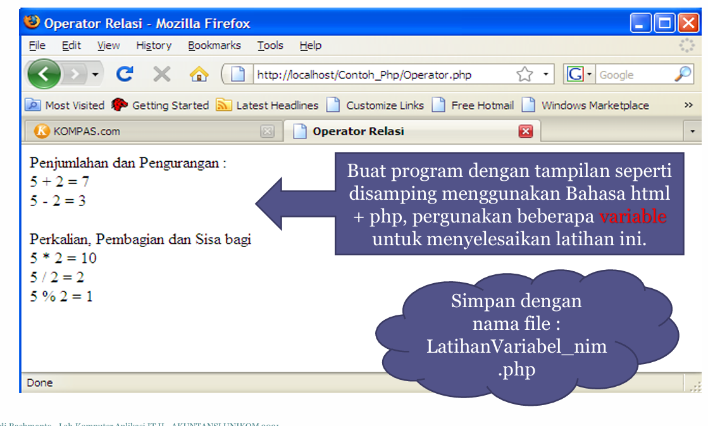
Task: Maximize the Firefox window
Action: [x=664, y=23]
